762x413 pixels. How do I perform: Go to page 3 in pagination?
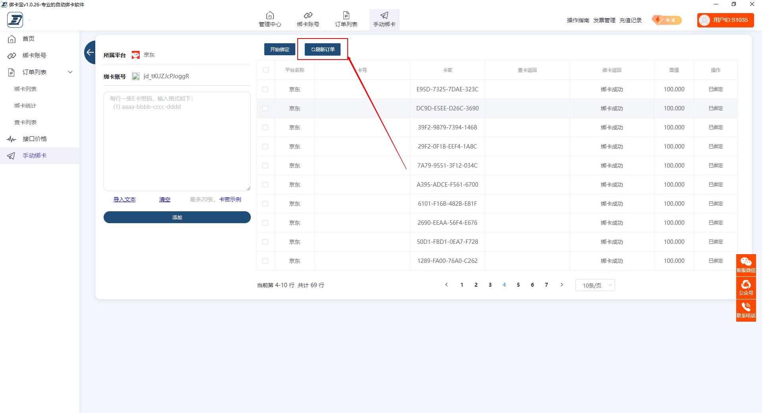(490, 285)
